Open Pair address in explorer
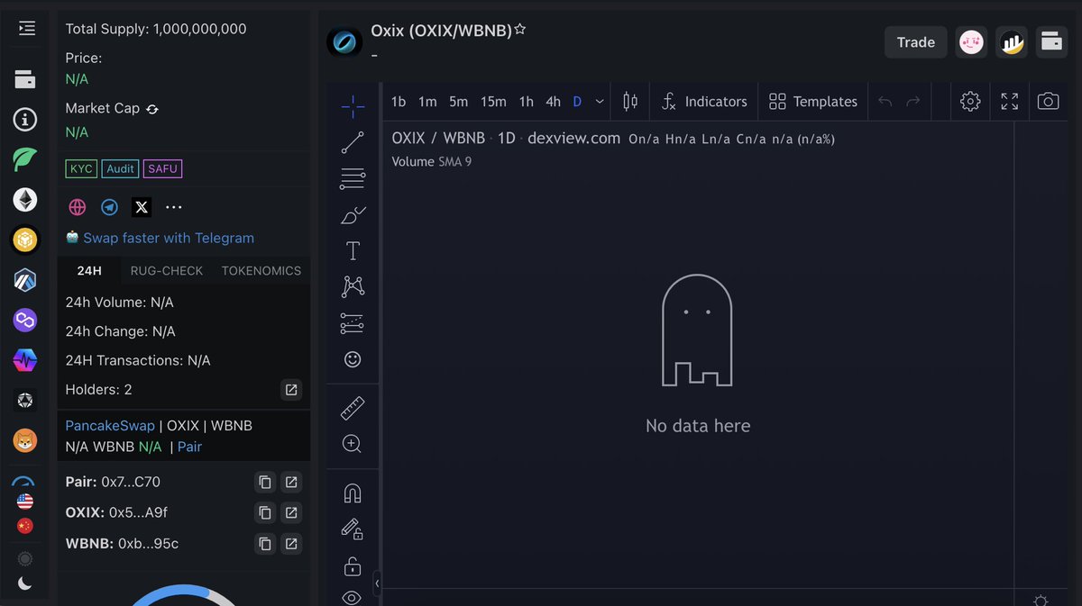The image size is (1082, 606). [x=291, y=482]
